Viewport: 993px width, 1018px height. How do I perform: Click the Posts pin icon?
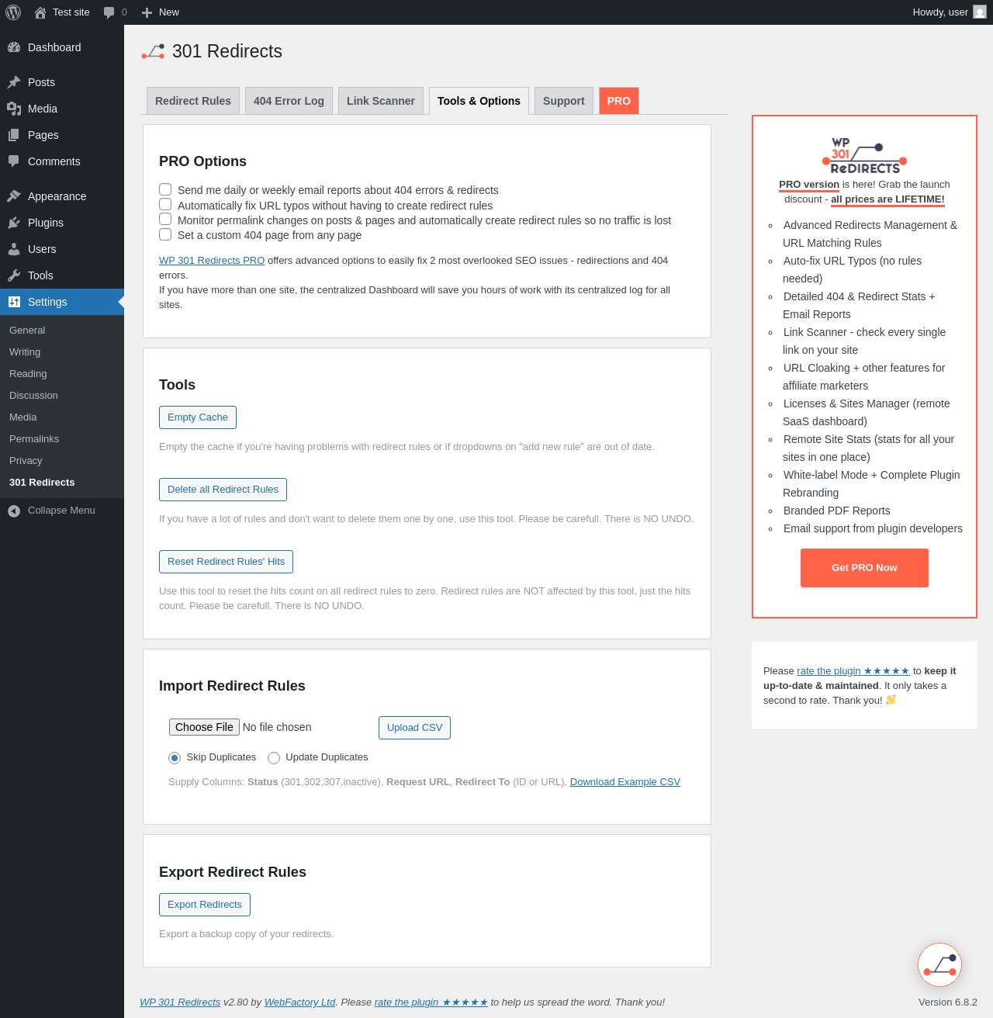tap(14, 82)
